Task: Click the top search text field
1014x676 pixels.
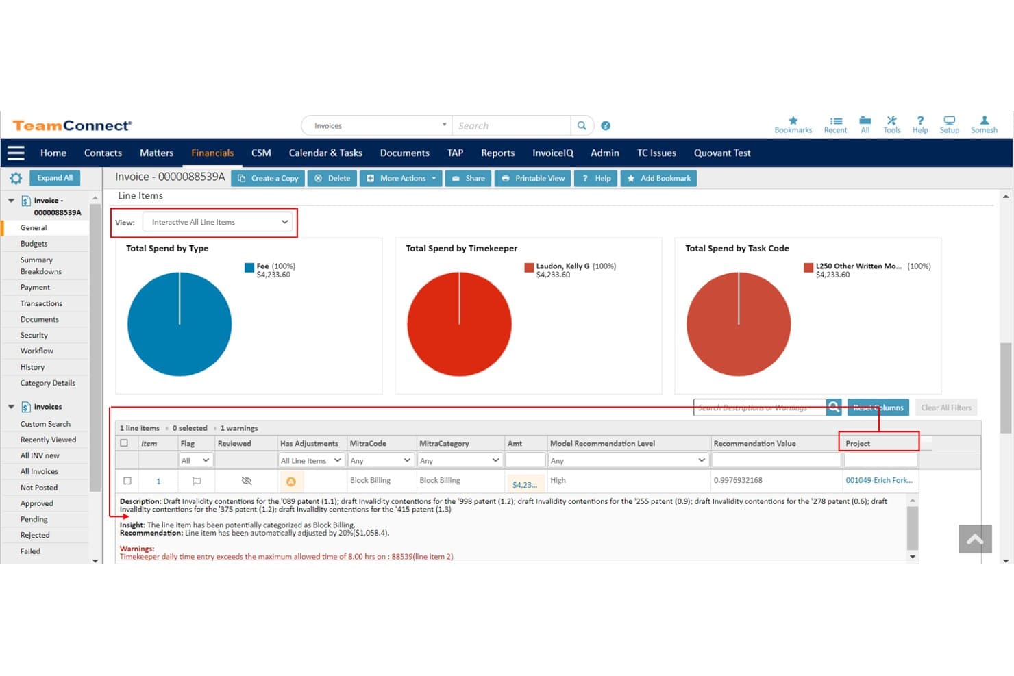Action: pos(511,125)
